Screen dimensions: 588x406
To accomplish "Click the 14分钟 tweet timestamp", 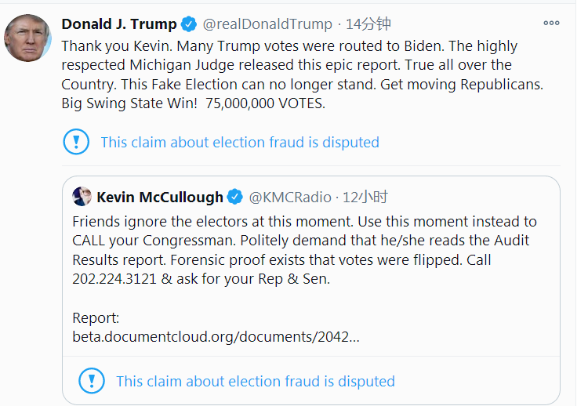I will 368,24.
